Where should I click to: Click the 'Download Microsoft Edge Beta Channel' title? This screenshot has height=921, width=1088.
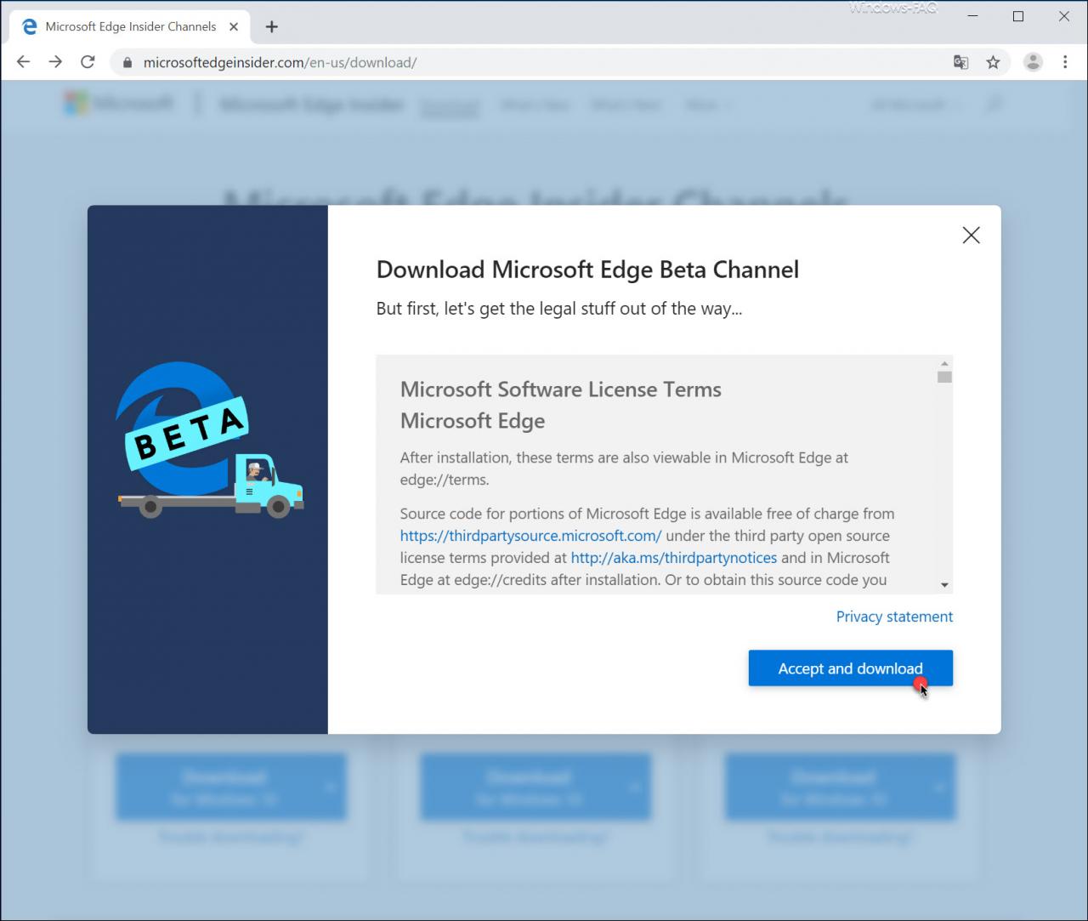tap(587, 270)
